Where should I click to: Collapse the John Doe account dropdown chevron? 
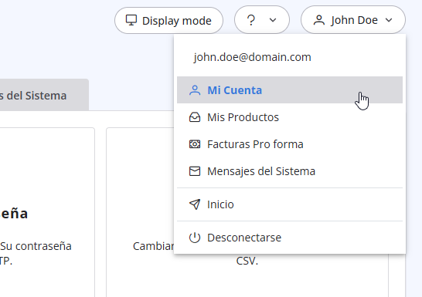[x=389, y=20]
